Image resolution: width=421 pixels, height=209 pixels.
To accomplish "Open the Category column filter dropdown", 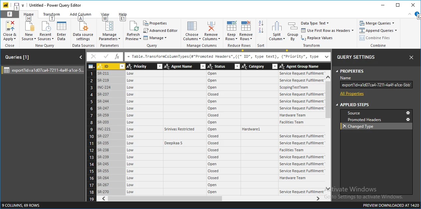I will [275, 66].
